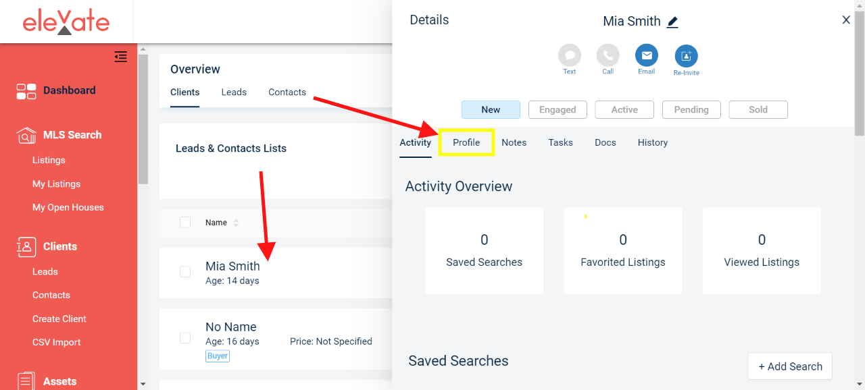Tick the No Name row checkbox

pyautogui.click(x=185, y=338)
